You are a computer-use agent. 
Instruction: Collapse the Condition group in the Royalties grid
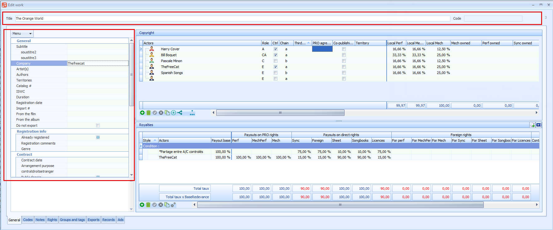click(x=141, y=146)
